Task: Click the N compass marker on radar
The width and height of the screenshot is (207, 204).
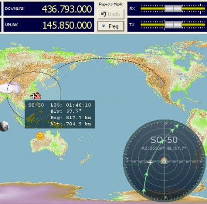Action: 166,123
